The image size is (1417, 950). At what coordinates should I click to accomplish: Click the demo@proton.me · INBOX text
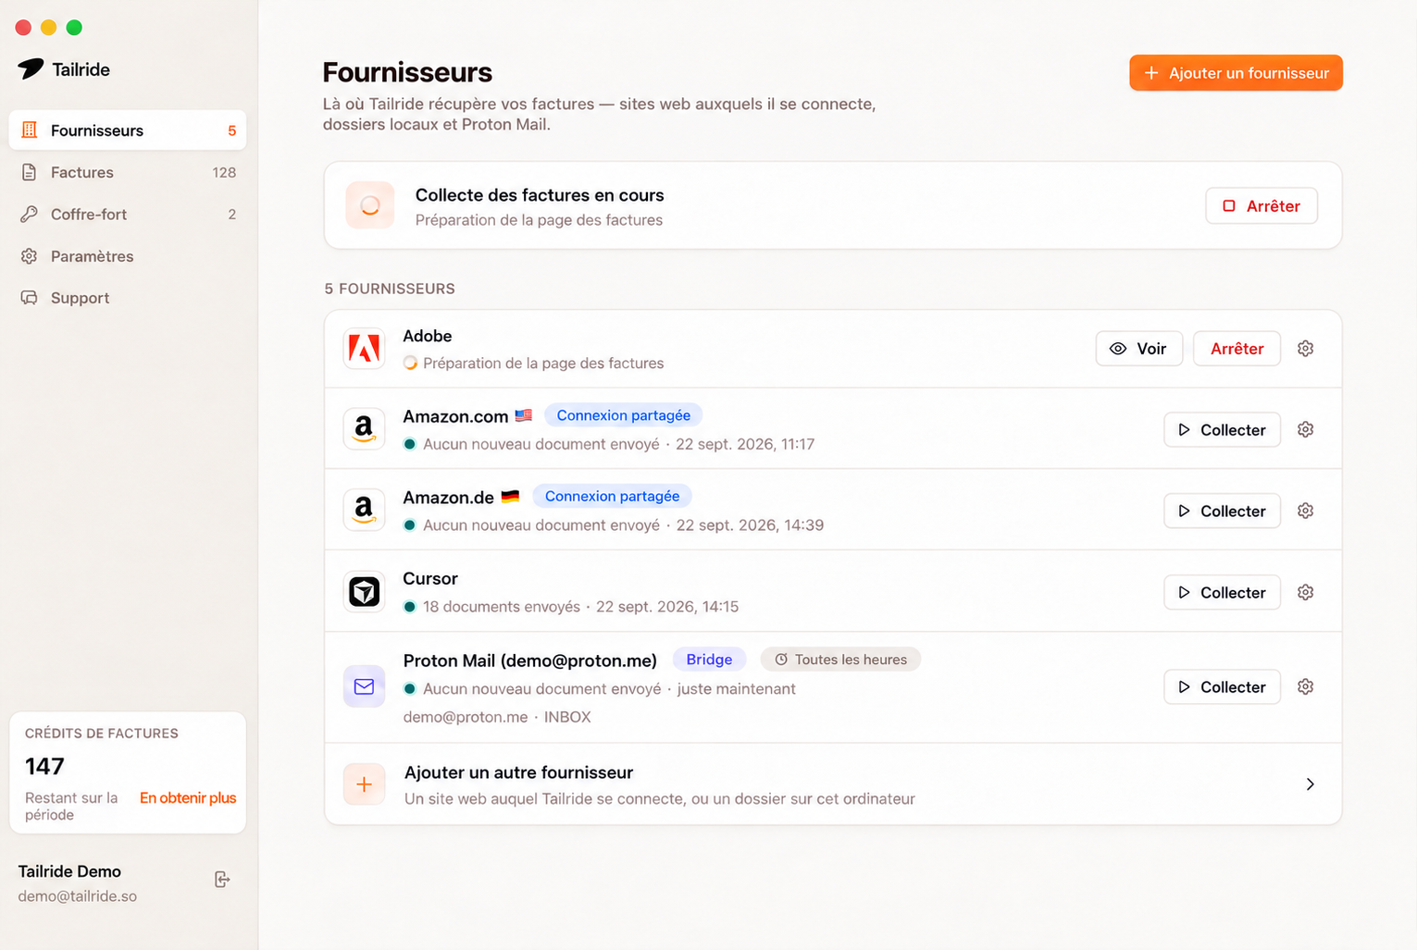497,717
